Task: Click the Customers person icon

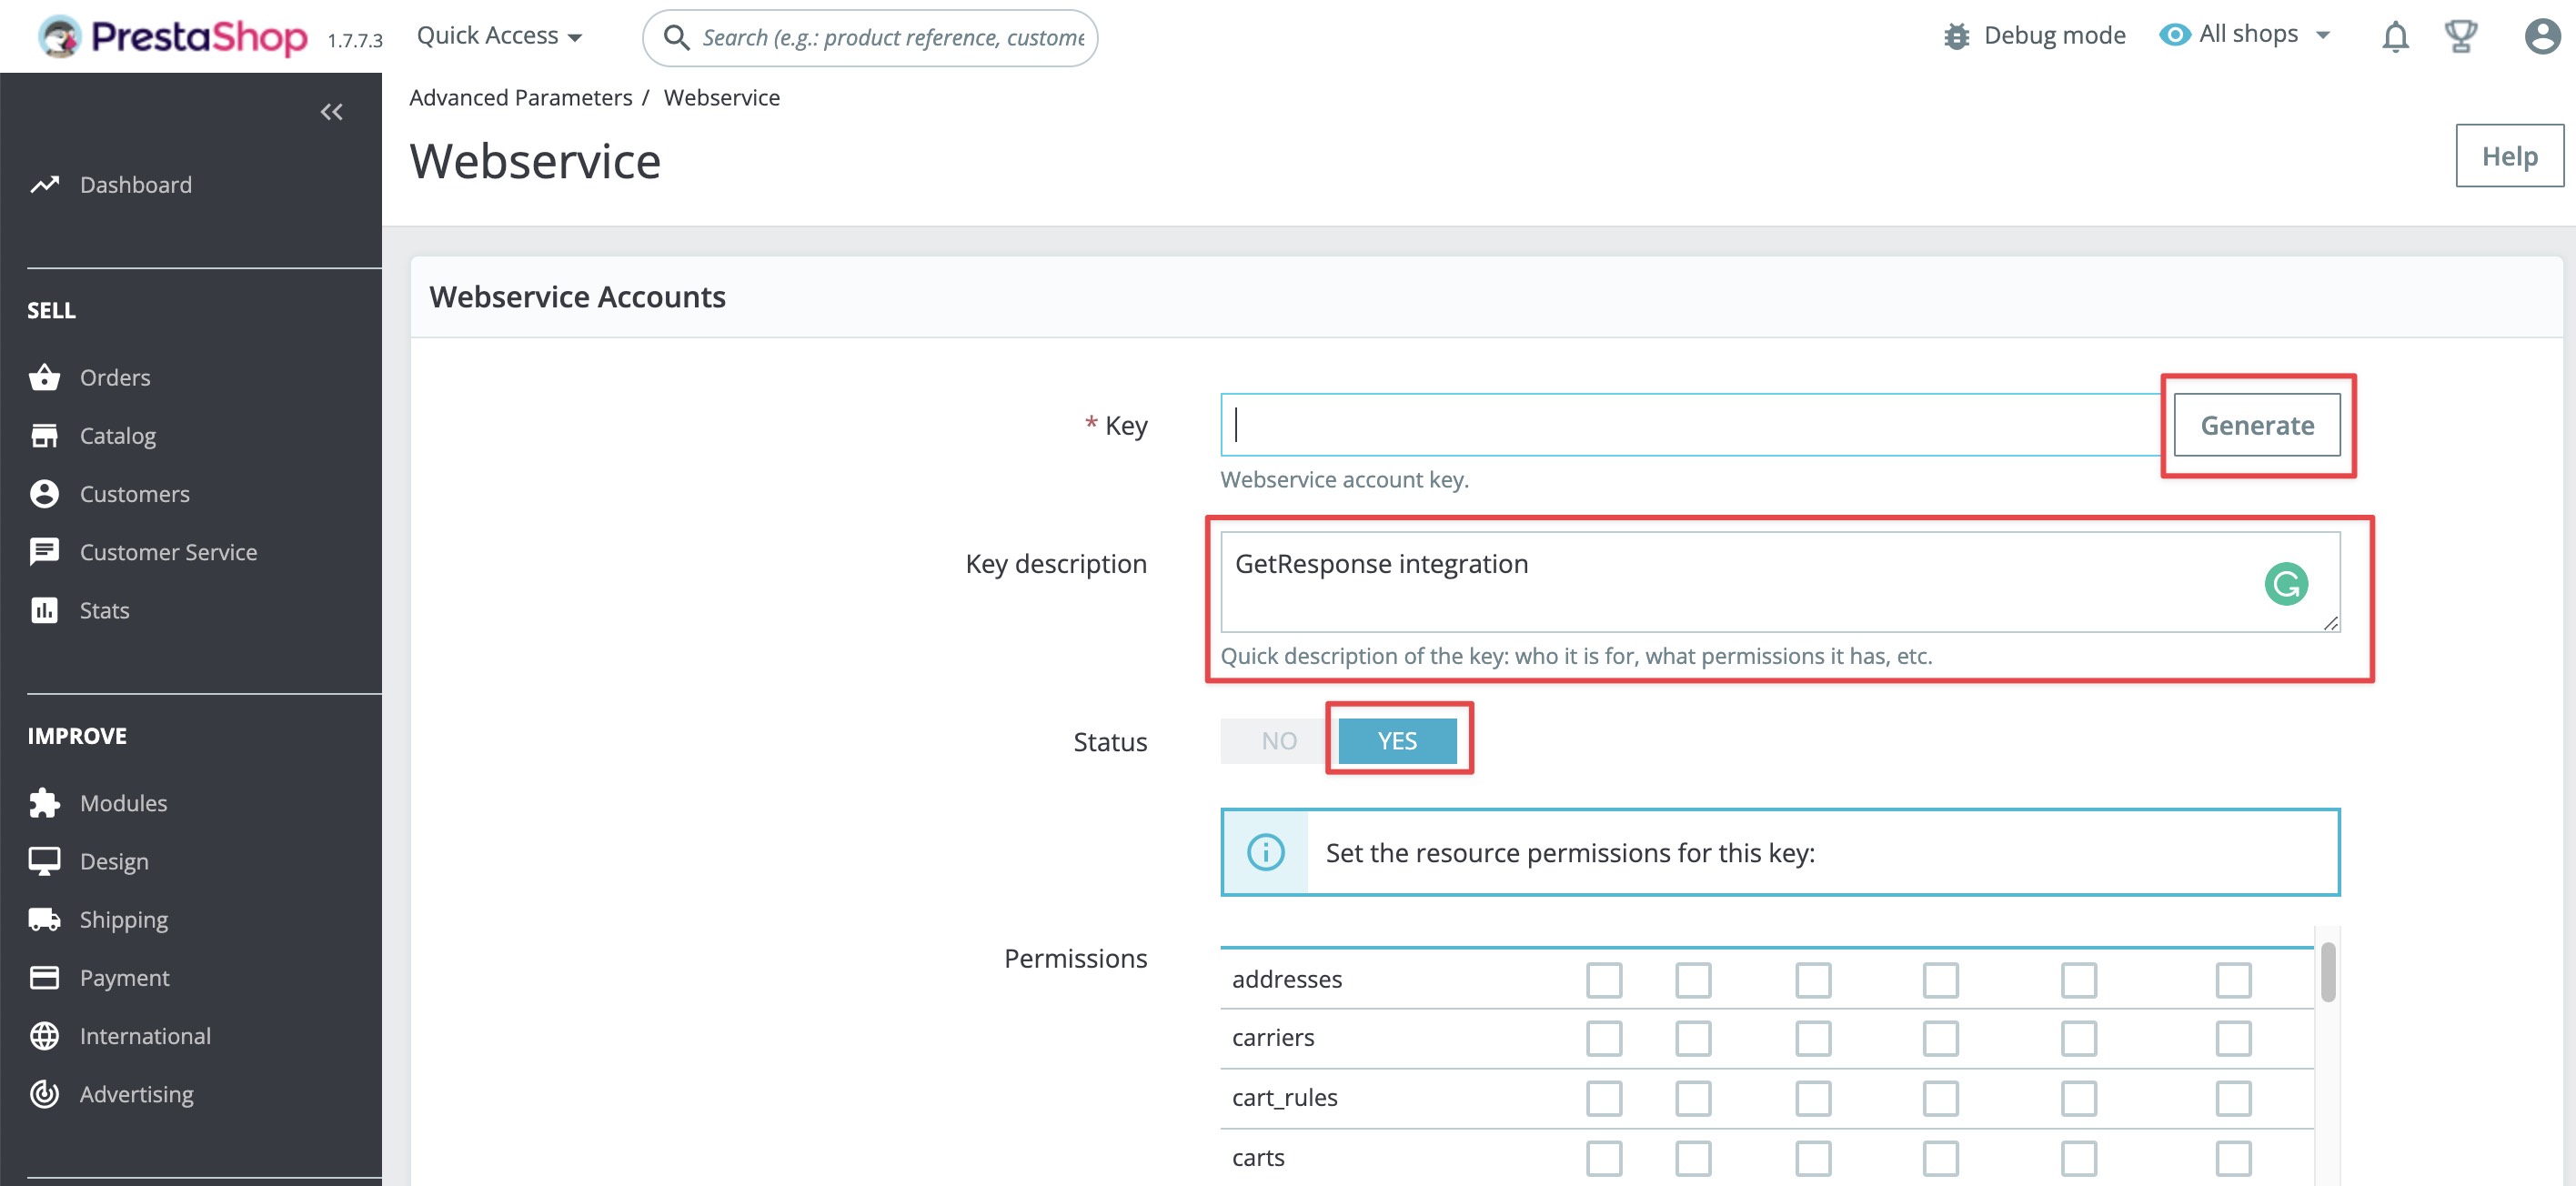Action: pyautogui.click(x=44, y=494)
